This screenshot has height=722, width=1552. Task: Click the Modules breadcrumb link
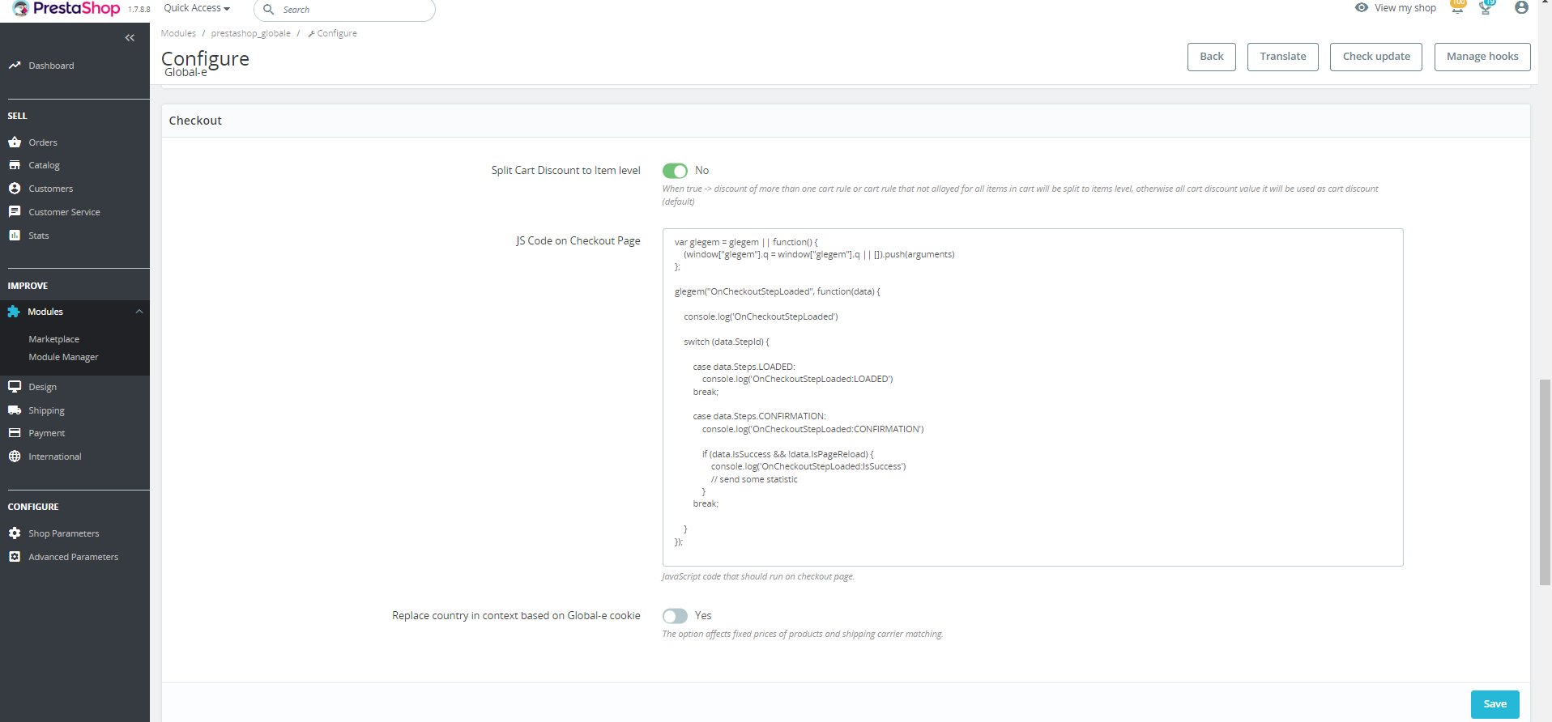point(178,33)
